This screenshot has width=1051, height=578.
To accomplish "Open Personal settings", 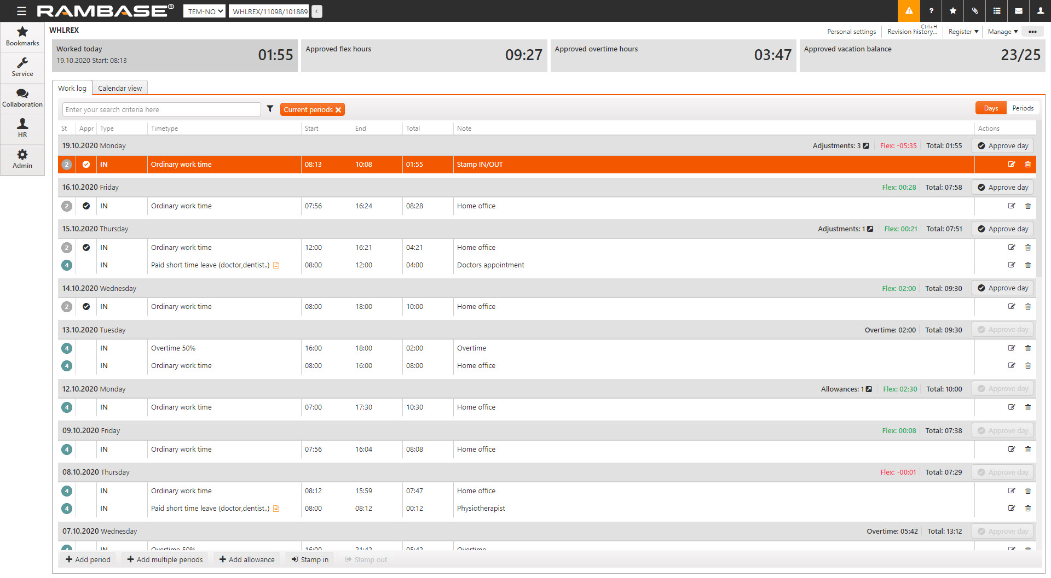I will (851, 32).
